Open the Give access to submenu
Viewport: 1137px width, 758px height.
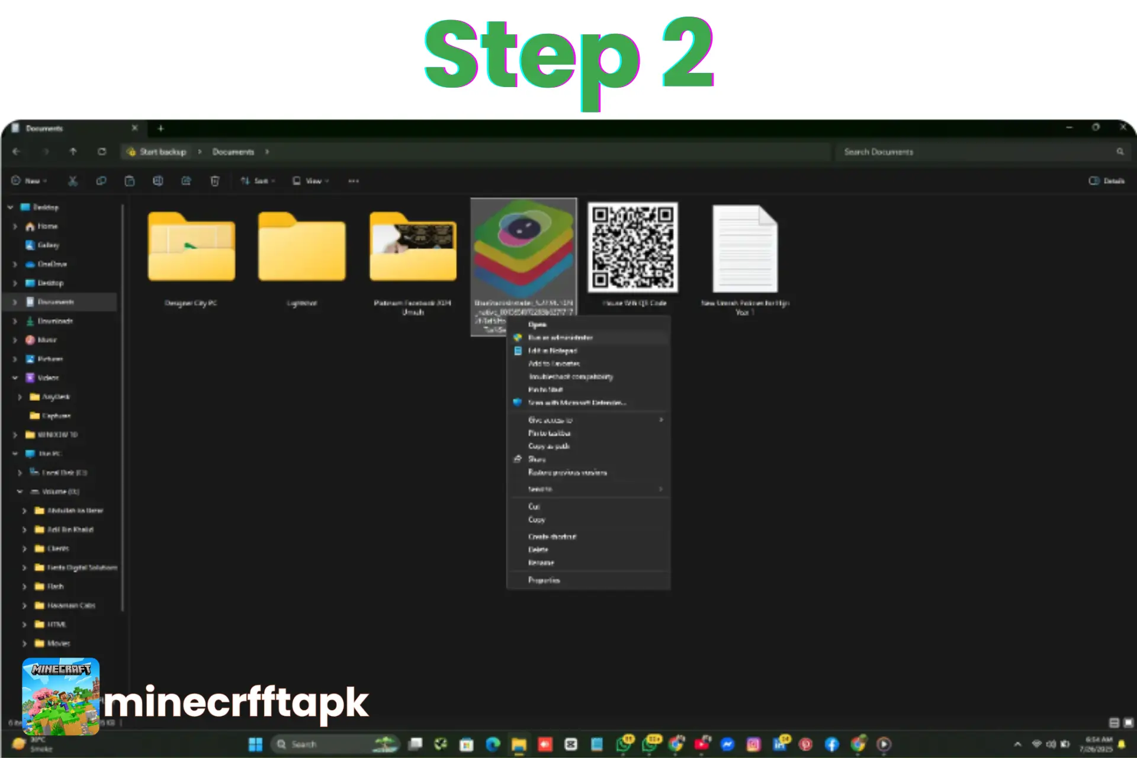coord(589,420)
